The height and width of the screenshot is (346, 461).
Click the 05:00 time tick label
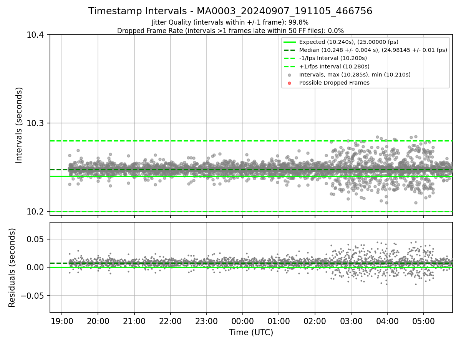(423, 321)
